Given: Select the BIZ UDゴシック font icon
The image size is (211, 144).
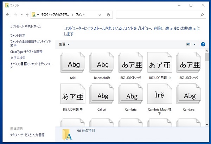Looking at the screenshot, I should click(188, 62).
